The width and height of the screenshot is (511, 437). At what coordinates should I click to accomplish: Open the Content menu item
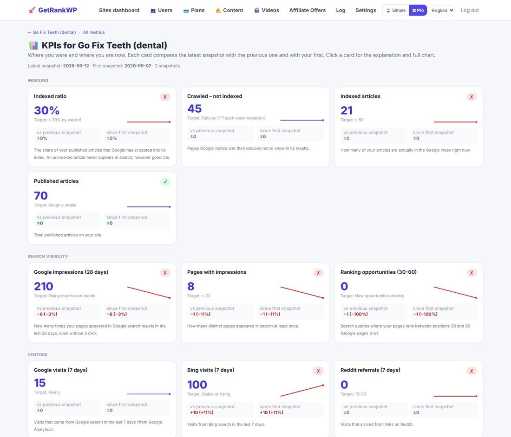(229, 10)
